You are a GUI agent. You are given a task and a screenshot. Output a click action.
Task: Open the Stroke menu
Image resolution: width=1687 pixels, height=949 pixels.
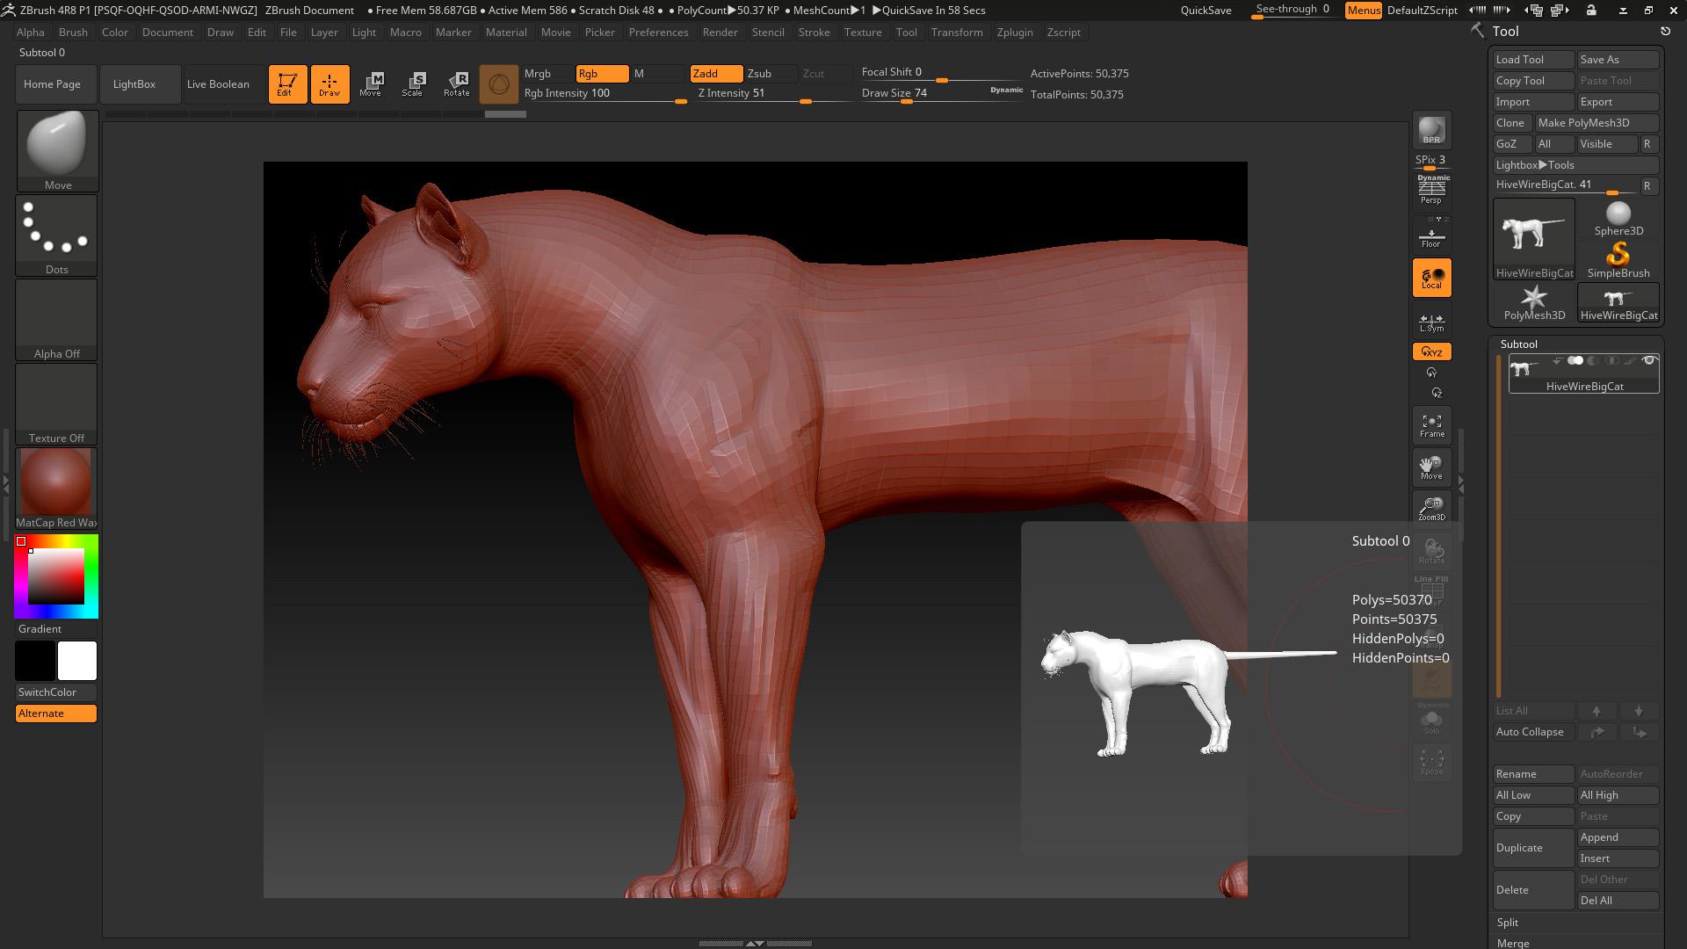pyautogui.click(x=814, y=33)
